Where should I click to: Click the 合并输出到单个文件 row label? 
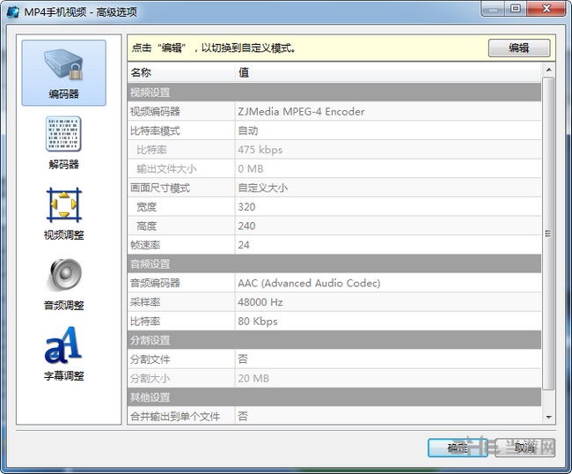[175, 416]
